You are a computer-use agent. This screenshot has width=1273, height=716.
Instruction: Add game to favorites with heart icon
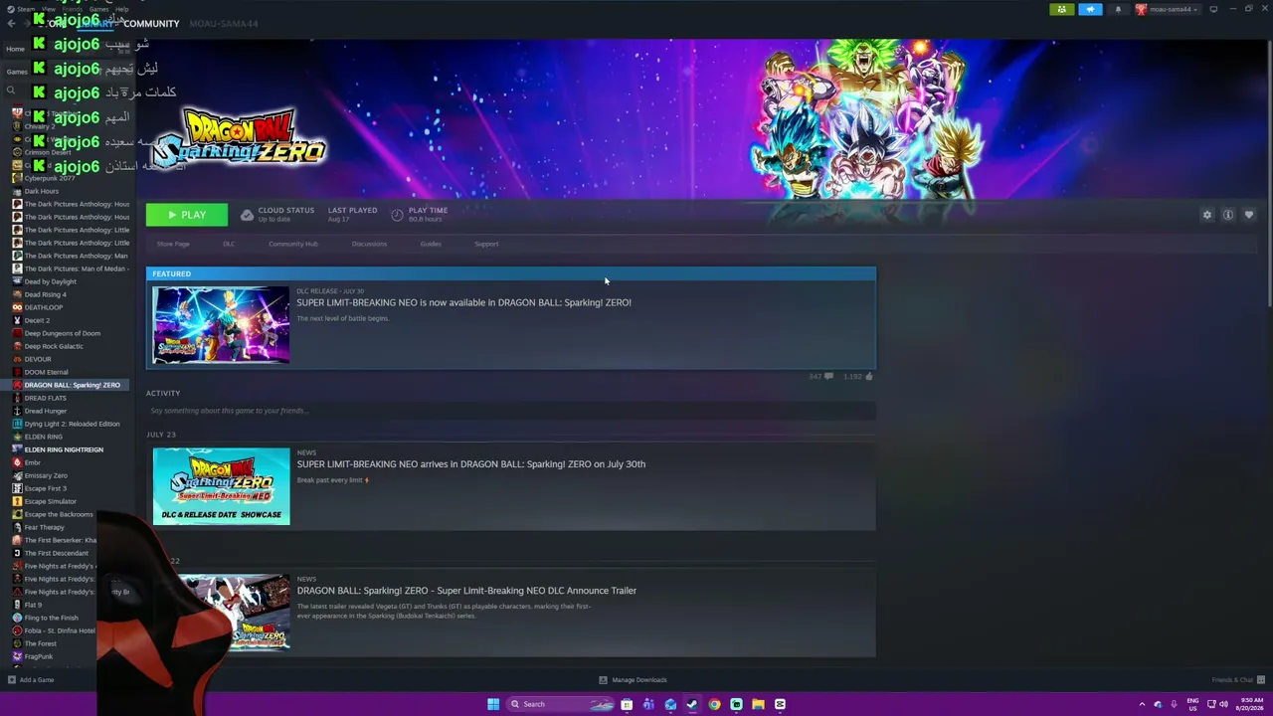1249,215
